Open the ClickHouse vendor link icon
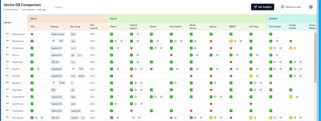 click(x=7, y=48)
